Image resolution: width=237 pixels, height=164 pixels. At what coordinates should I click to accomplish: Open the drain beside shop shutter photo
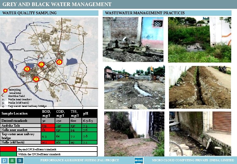click(200, 134)
